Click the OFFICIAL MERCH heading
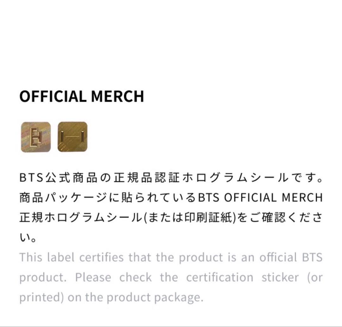 82,97
